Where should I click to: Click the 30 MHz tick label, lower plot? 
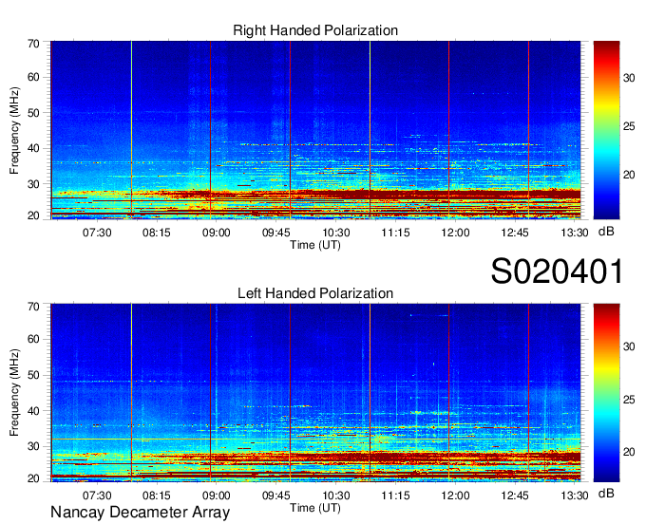pos(33,446)
